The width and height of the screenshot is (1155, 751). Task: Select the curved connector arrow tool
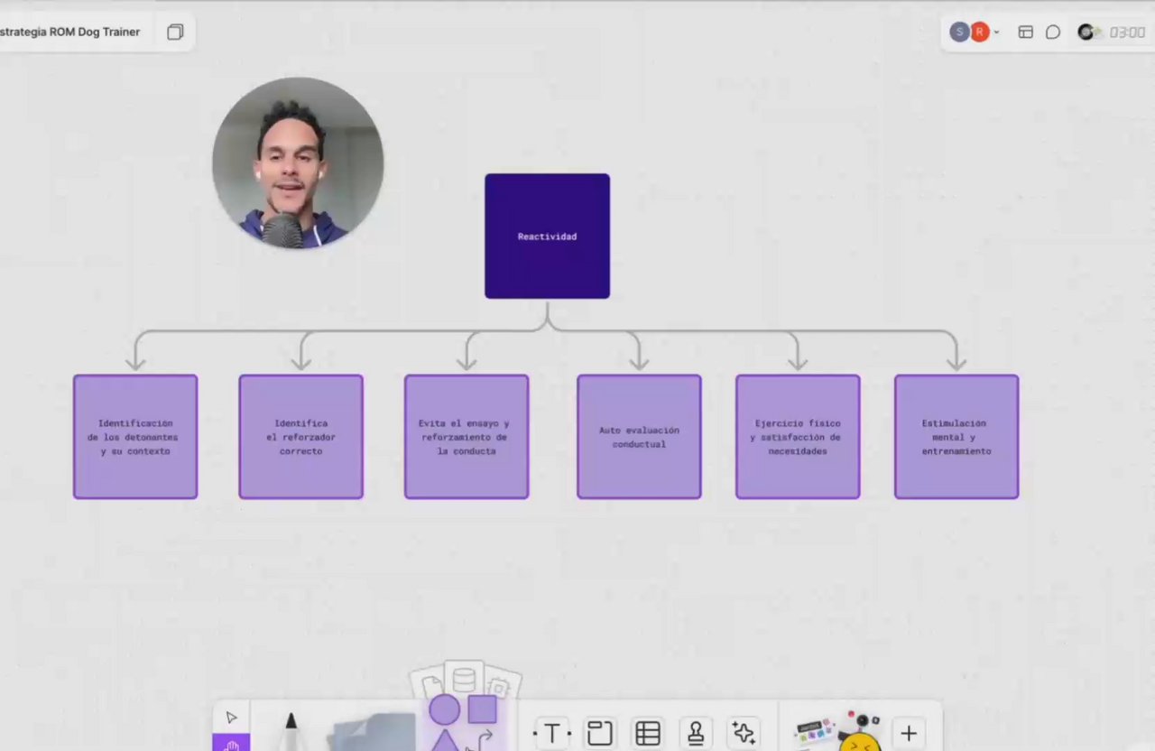pyautogui.click(x=484, y=740)
